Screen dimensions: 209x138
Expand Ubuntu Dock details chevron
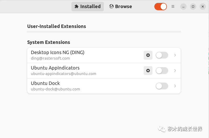(175, 86)
